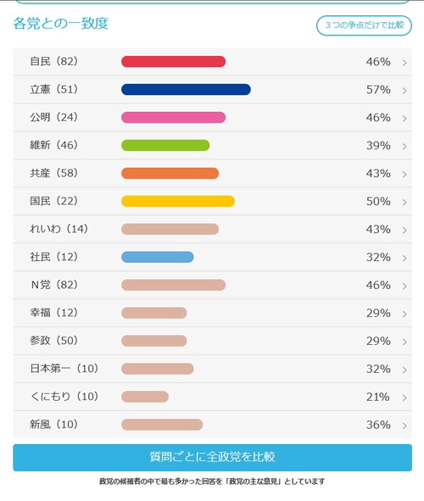Select the くにもり (10) party label
The image size is (424, 501).
tap(64, 397)
